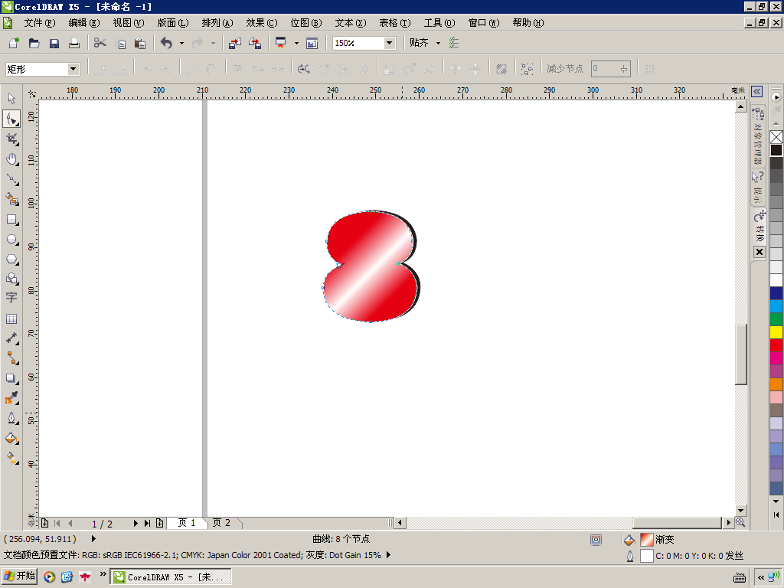Image resolution: width=784 pixels, height=588 pixels.
Task: Pick the yellow color swatch
Action: click(x=776, y=332)
